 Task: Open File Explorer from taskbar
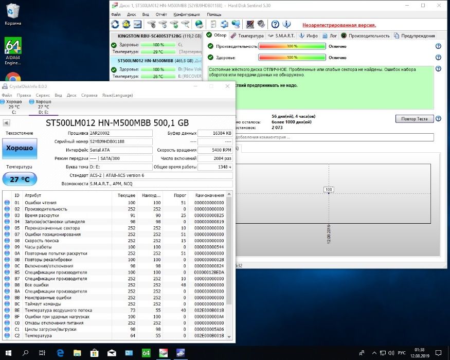[77, 353]
